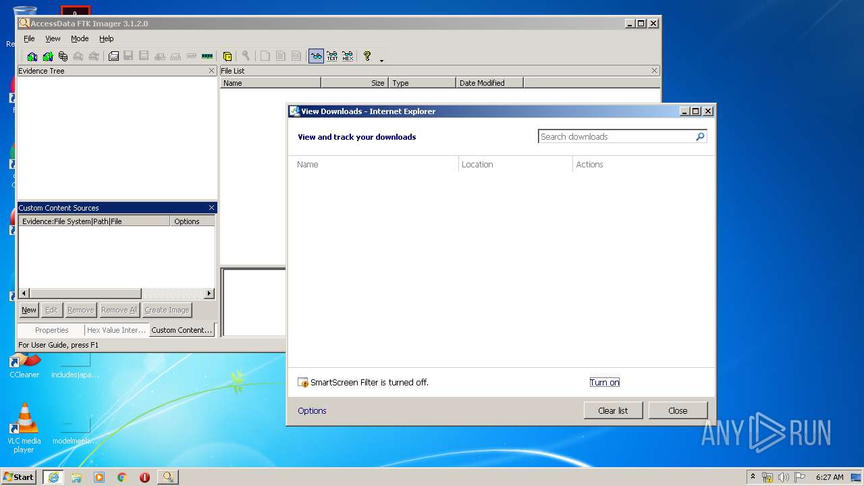
Task: Click the grayed Edit button
Action: coord(51,310)
